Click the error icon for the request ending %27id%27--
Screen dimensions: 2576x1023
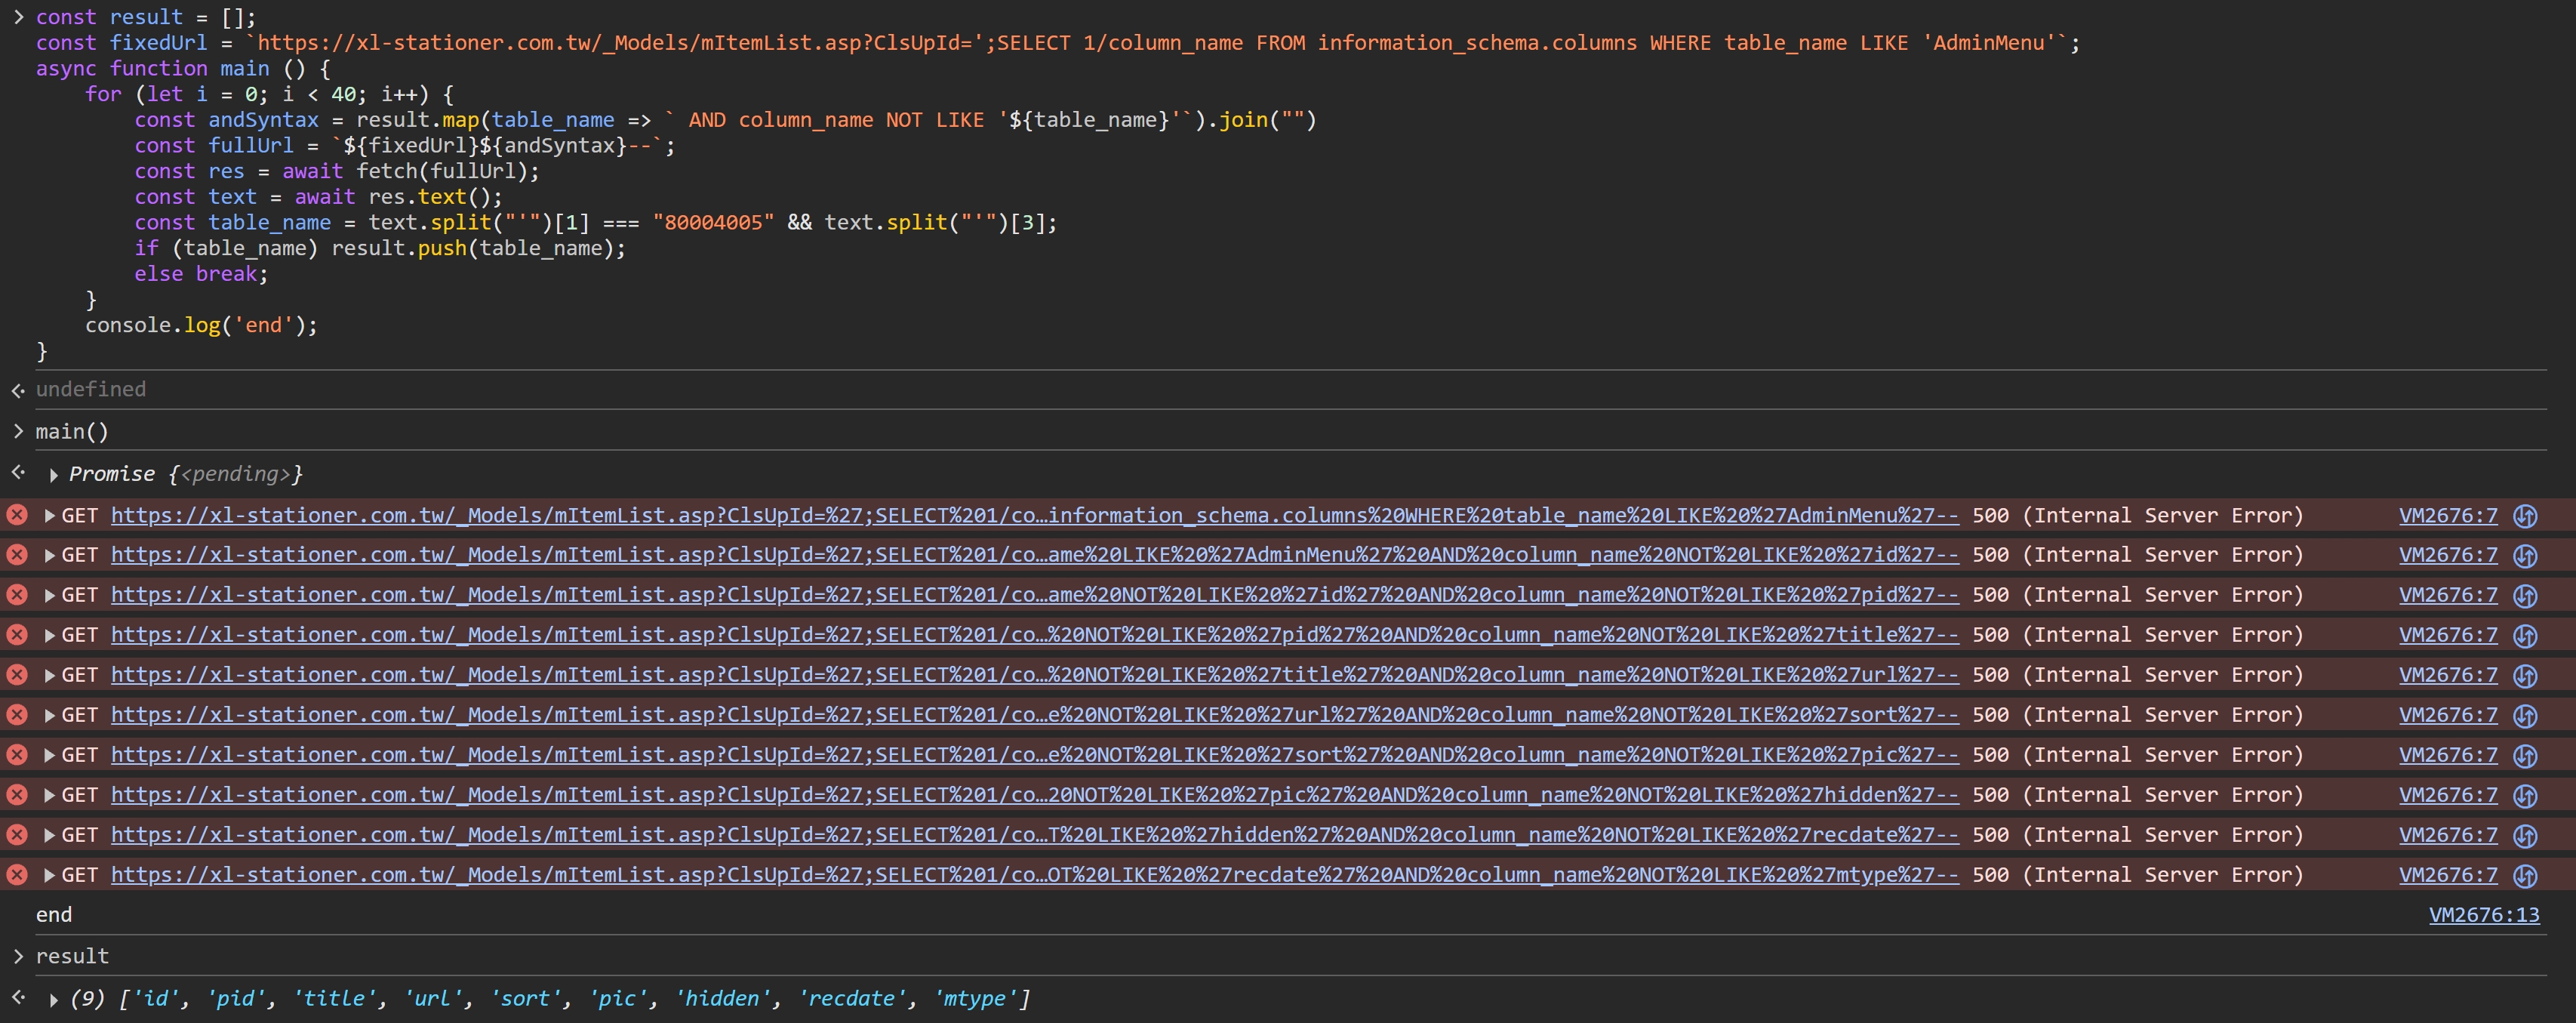pos(17,555)
